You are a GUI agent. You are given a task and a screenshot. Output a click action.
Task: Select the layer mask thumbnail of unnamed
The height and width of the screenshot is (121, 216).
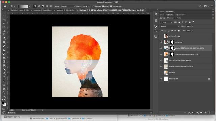pyautogui.click(x=172, y=42)
